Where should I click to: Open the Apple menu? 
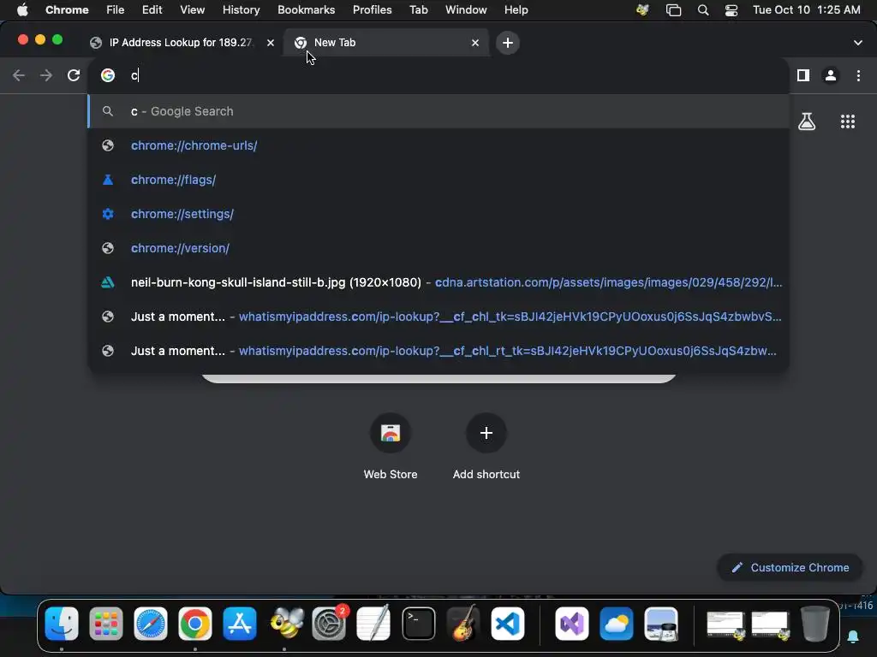tap(22, 10)
